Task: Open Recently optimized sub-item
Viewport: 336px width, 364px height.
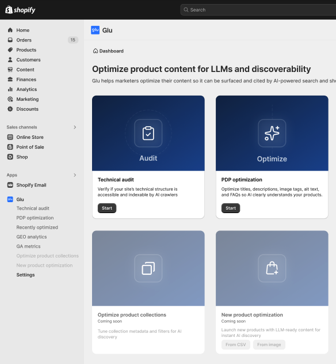Action: pyautogui.click(x=37, y=227)
